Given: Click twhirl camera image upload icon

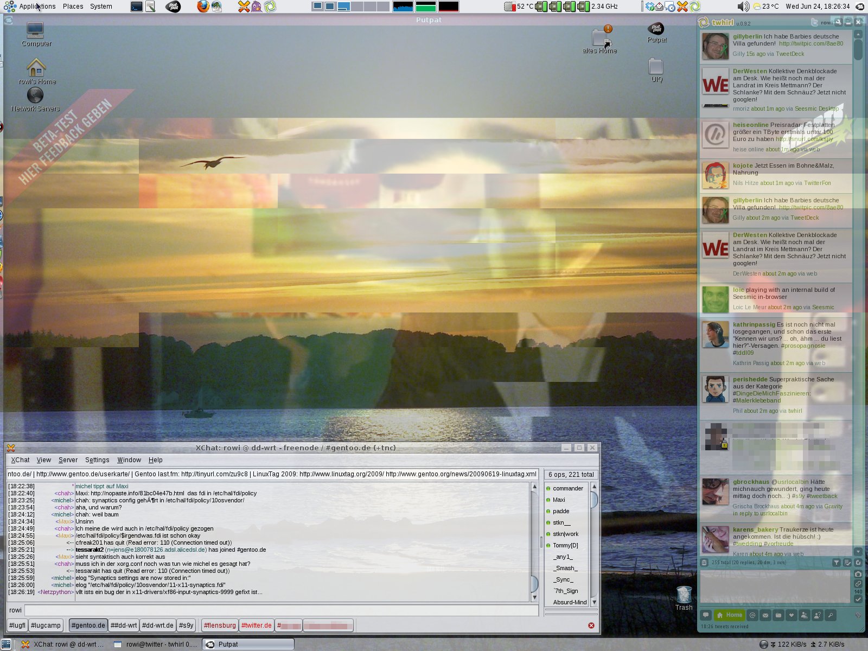Looking at the screenshot, I should [858, 574].
